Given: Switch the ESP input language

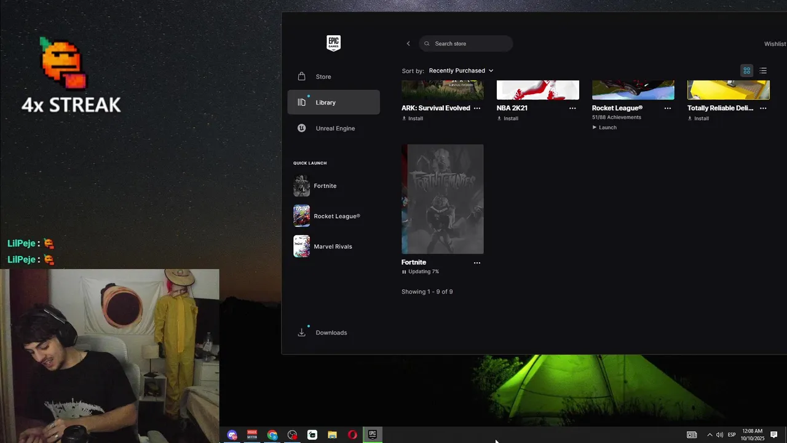Looking at the screenshot, I should click(732, 435).
